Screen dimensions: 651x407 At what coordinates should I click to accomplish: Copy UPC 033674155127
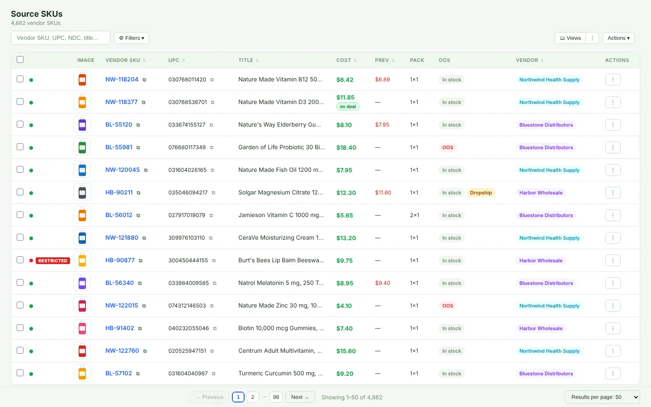pyautogui.click(x=211, y=125)
